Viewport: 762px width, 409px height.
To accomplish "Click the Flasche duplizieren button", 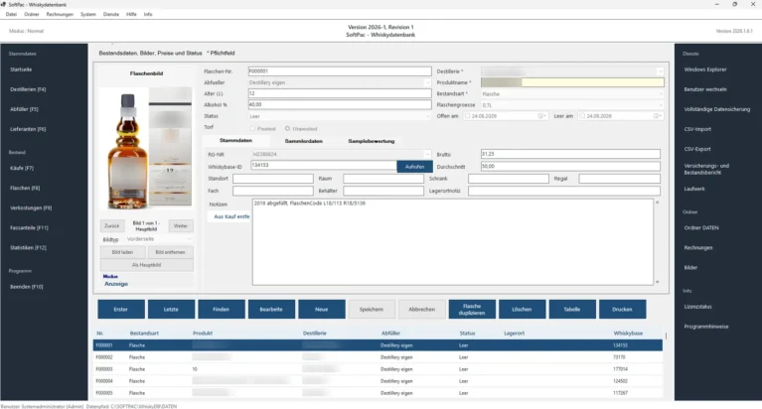I will tap(472, 310).
